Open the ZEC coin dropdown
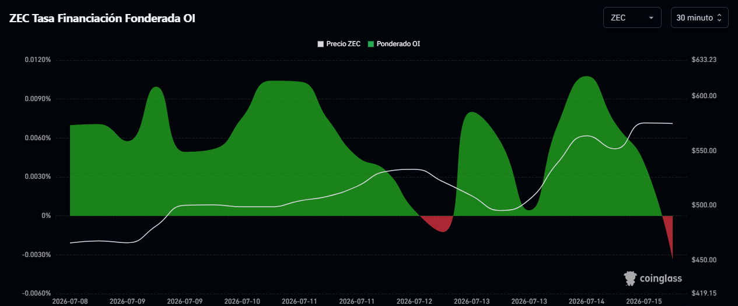The image size is (738, 306). coord(632,18)
